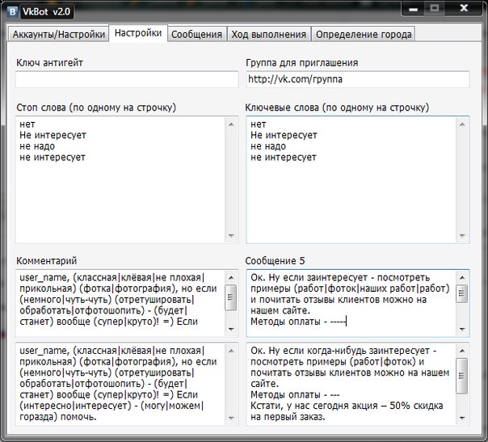Click scroll-down arrow of second Комментарий box
This screenshot has height=442, width=488.
click(232, 418)
